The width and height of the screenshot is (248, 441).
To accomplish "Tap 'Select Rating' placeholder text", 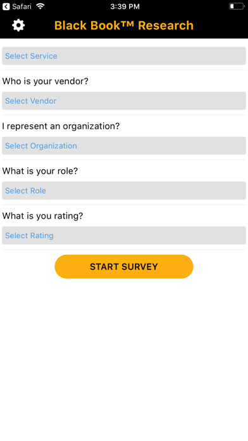I will point(29,236).
